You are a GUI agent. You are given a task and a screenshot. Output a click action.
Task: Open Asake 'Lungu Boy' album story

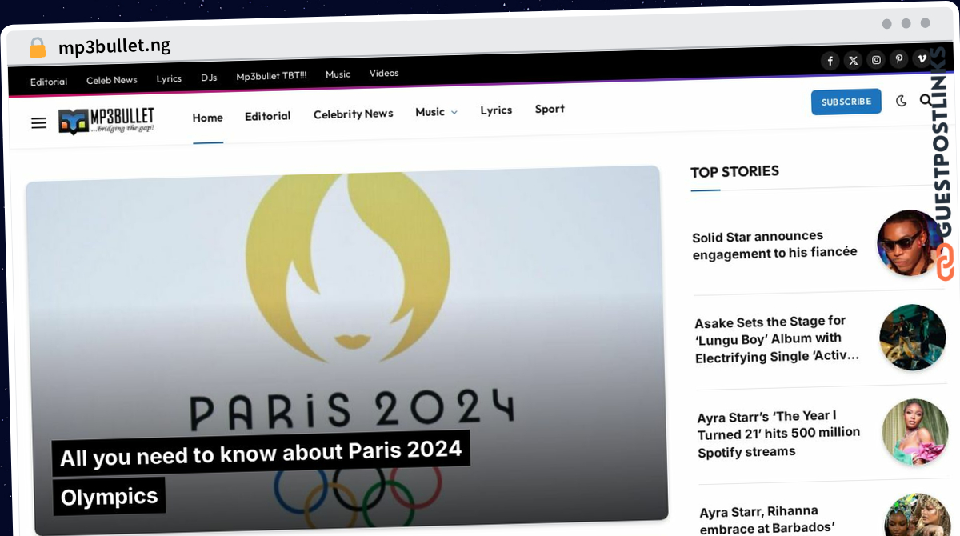(x=778, y=339)
